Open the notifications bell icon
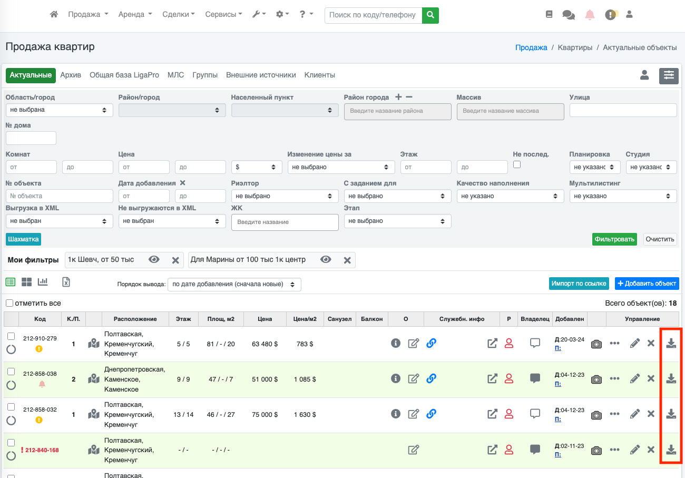This screenshot has height=478, width=685. point(590,15)
